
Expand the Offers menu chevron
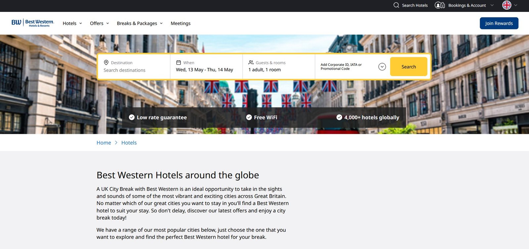point(107,23)
